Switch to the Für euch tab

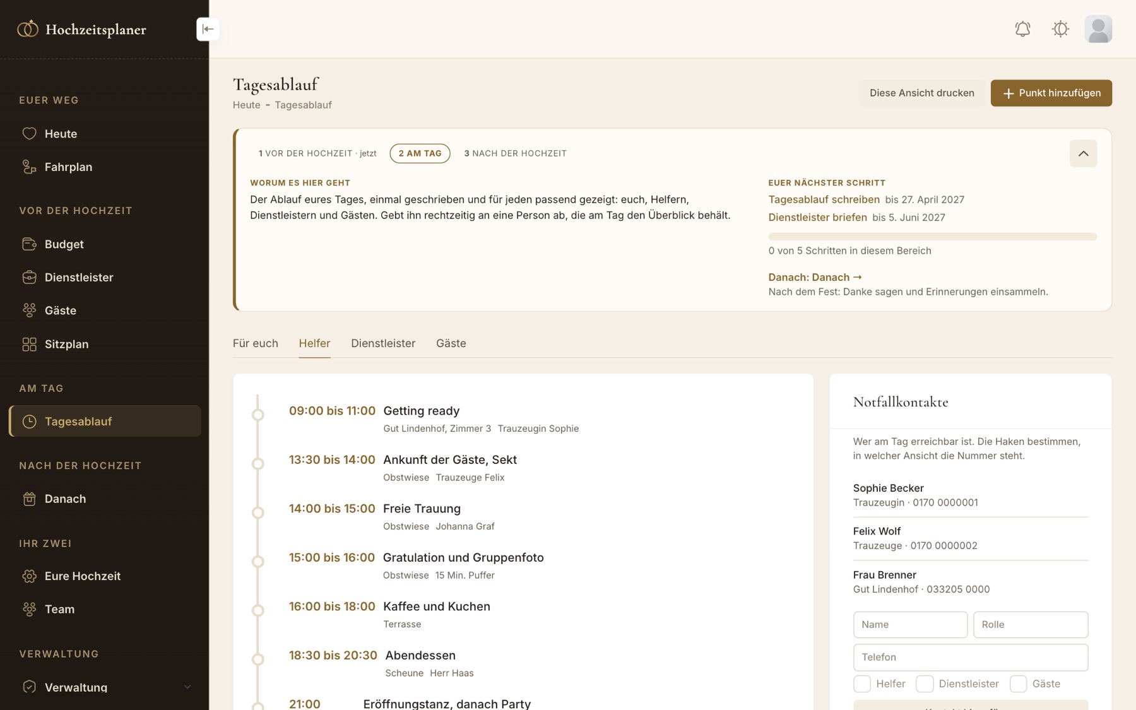(x=255, y=343)
